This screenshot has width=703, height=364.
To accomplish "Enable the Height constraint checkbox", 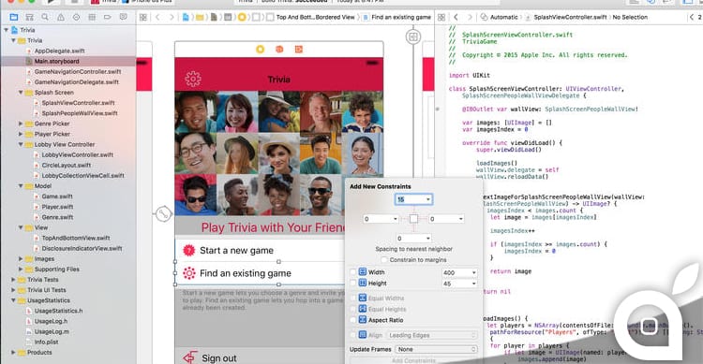I will point(353,284).
